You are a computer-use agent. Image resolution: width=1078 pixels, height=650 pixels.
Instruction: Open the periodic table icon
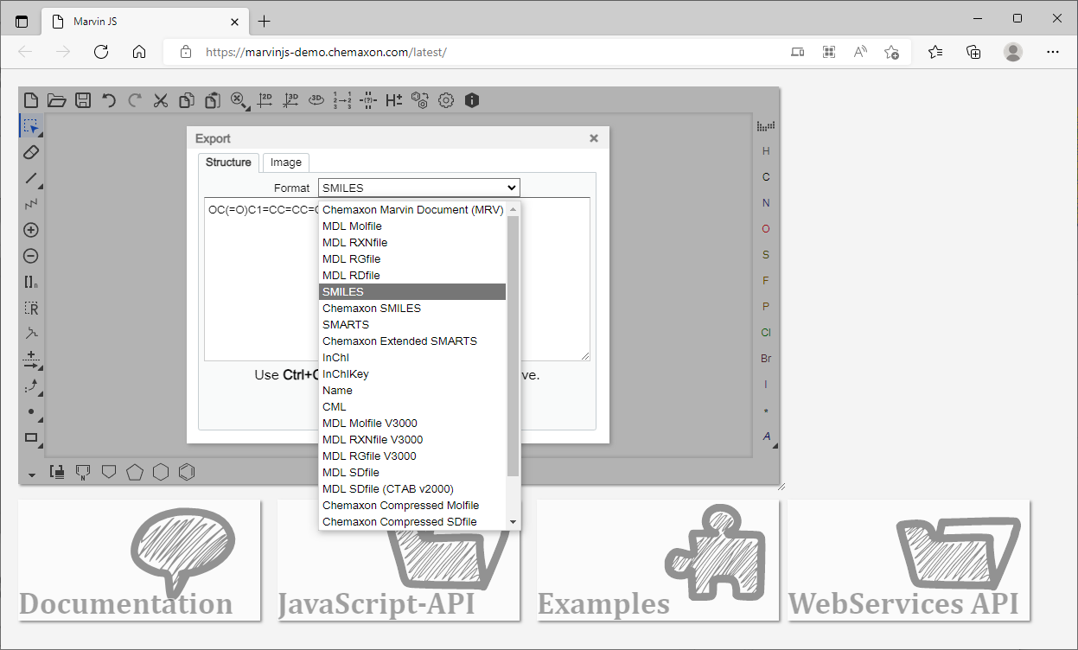pos(766,126)
